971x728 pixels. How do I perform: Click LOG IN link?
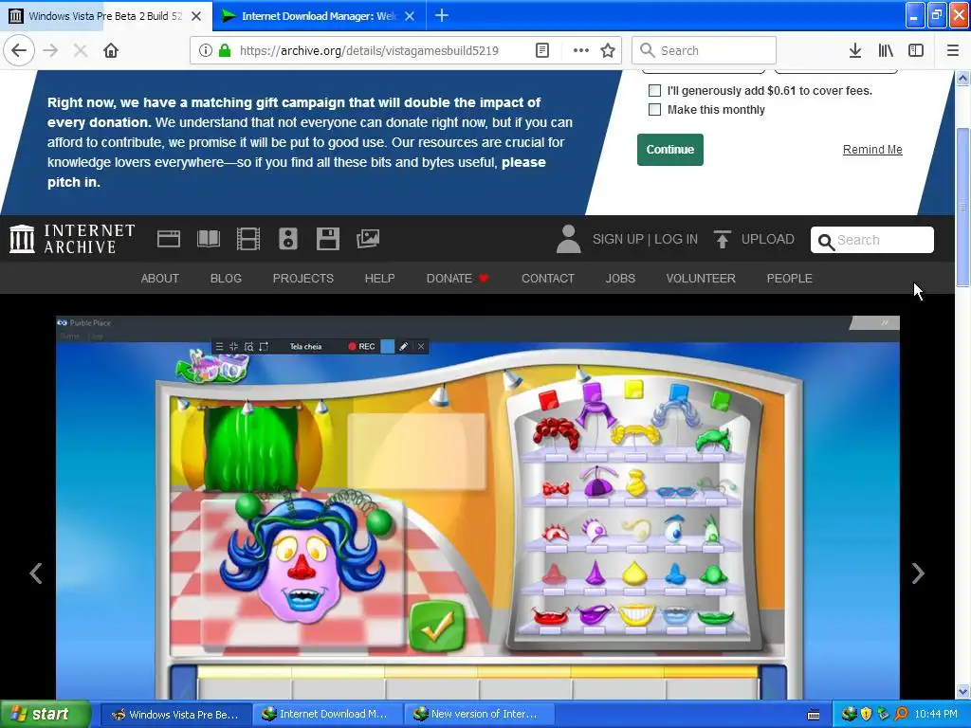[x=676, y=239]
